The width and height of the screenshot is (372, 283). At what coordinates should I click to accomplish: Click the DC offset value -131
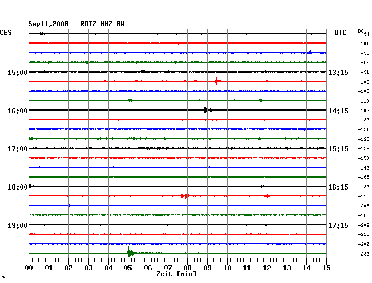363,129
